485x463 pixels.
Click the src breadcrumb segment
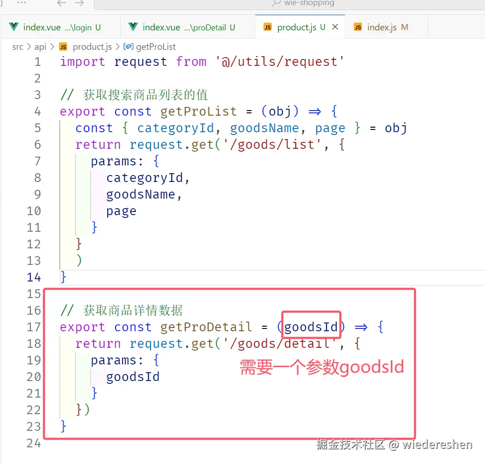18,47
